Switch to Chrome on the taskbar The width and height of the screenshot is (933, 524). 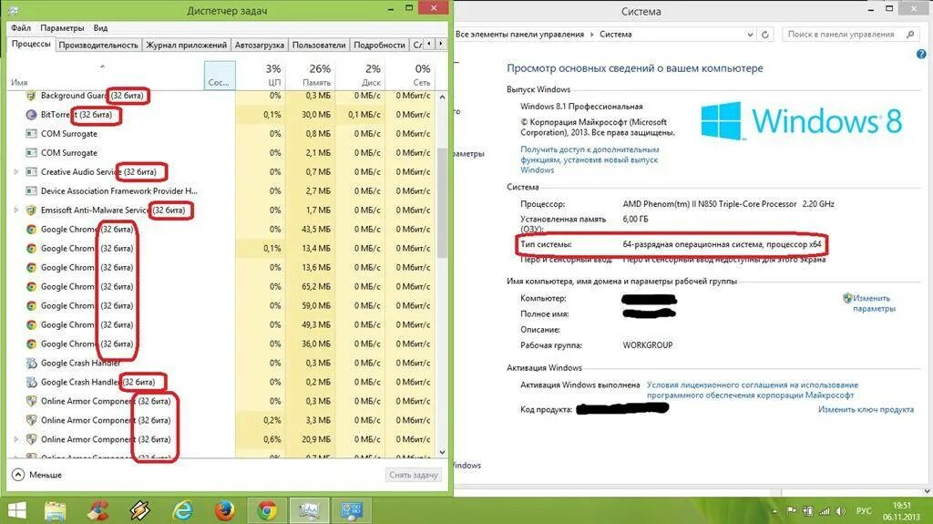pos(267,511)
